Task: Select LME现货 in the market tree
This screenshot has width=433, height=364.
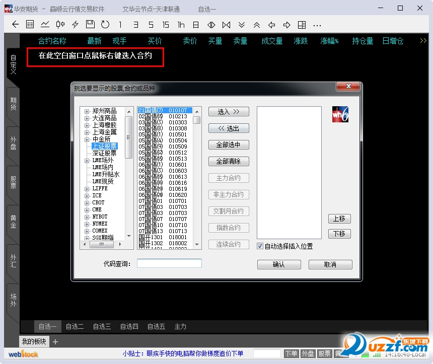Action: click(103, 181)
